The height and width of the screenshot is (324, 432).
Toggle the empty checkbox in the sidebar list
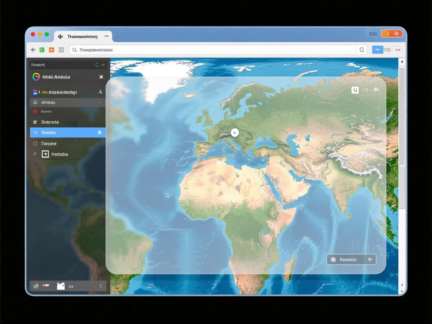tap(35, 144)
